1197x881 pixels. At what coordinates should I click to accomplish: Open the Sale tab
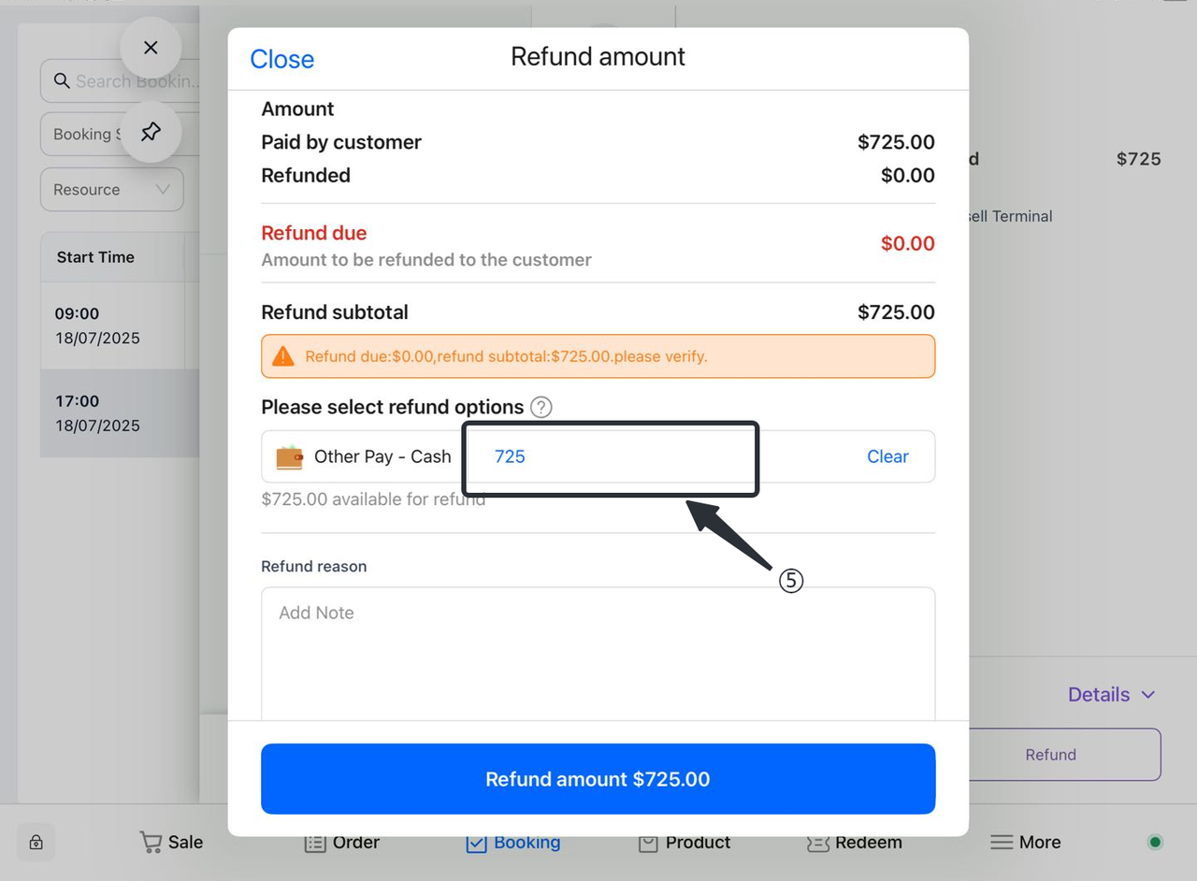pos(171,842)
